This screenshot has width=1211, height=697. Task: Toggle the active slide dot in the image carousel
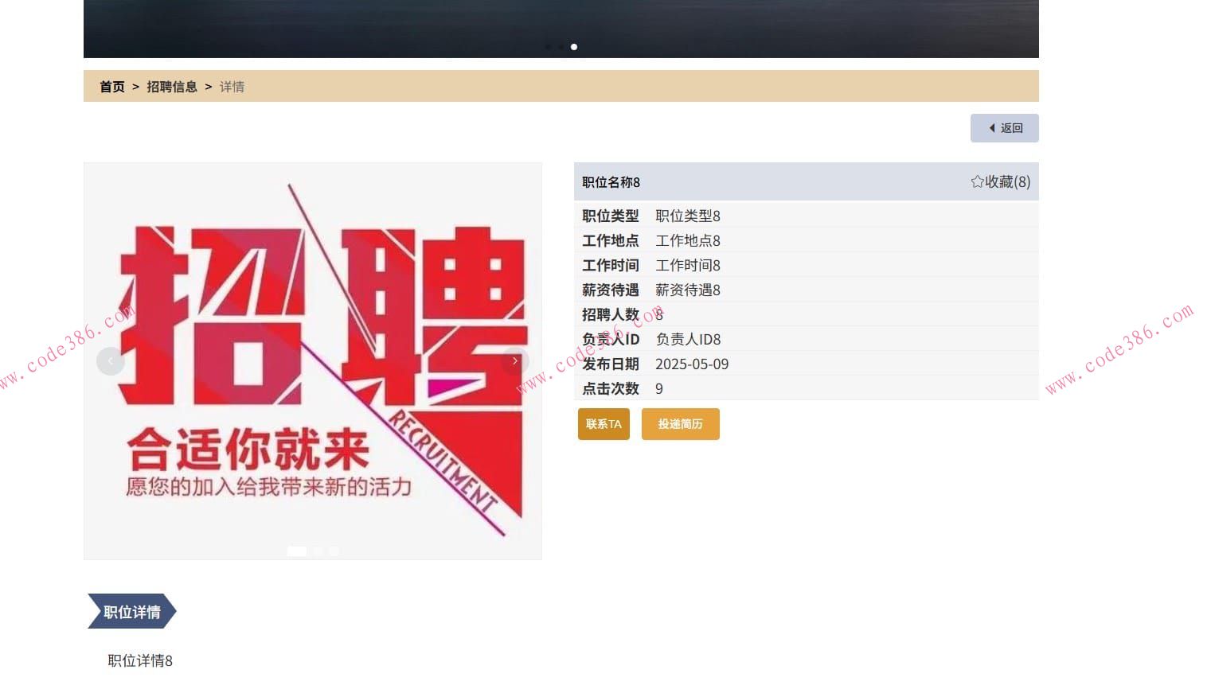coord(298,551)
